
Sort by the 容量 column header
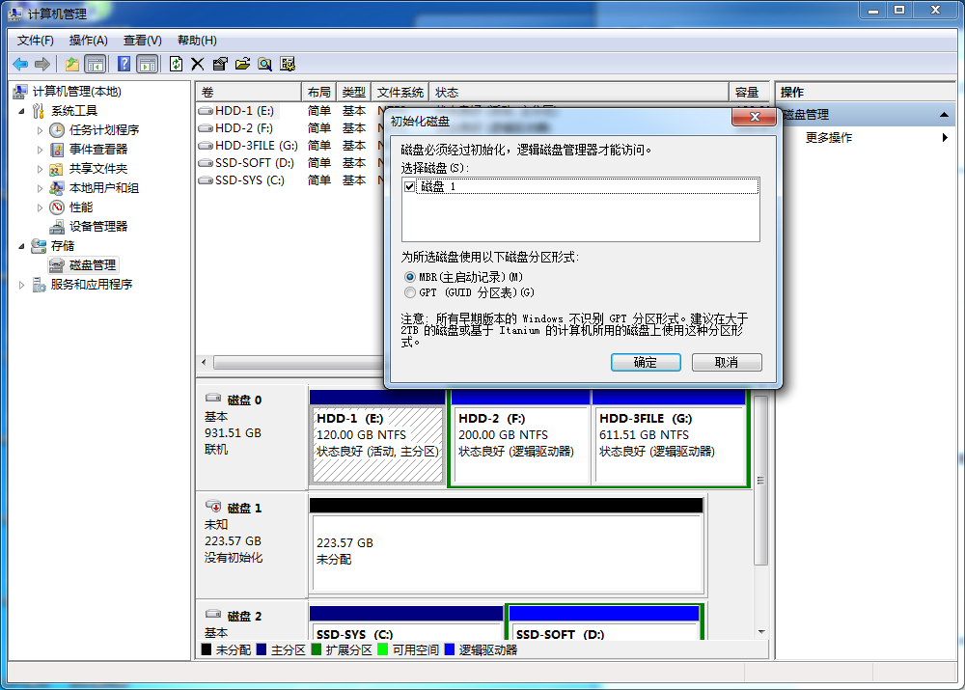click(x=747, y=93)
